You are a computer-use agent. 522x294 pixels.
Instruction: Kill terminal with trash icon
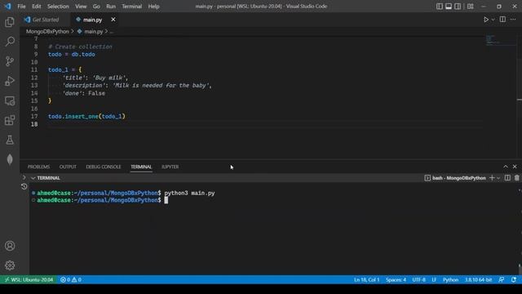pyautogui.click(x=516, y=178)
